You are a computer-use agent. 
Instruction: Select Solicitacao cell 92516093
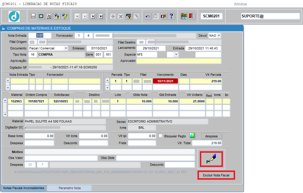click(61, 101)
